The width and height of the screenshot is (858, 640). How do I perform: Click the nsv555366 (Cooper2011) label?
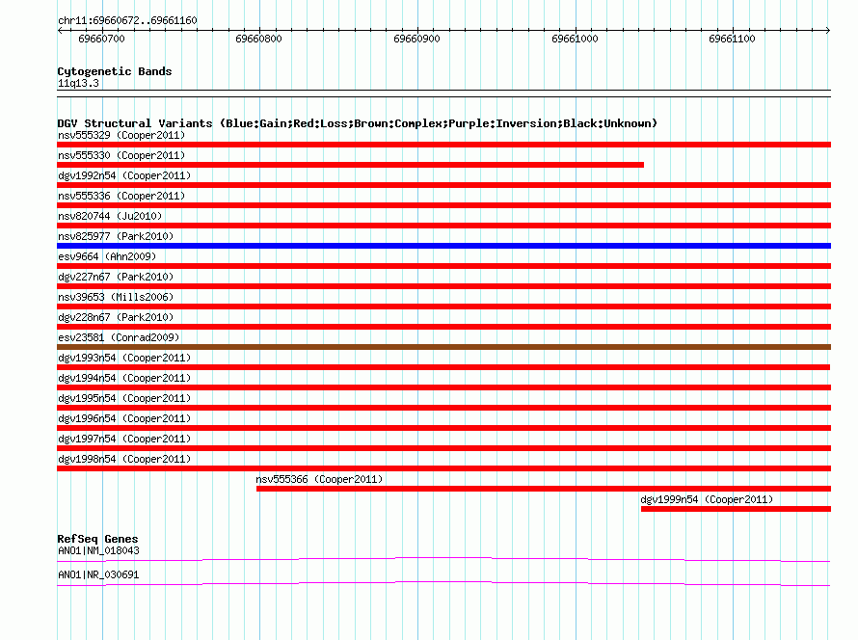click(x=319, y=479)
